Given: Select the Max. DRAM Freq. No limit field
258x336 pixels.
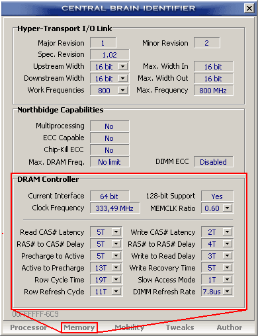Looking at the screenshot, I should (110, 162).
